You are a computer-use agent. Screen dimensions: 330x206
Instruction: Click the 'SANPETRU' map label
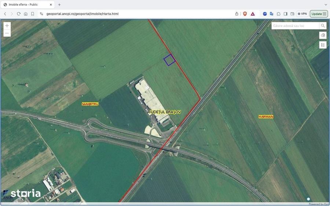tap(90, 104)
